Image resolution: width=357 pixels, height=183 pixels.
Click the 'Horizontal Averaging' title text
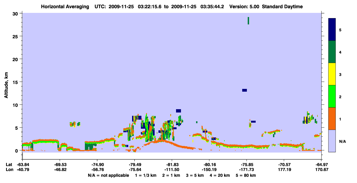click(x=65, y=7)
